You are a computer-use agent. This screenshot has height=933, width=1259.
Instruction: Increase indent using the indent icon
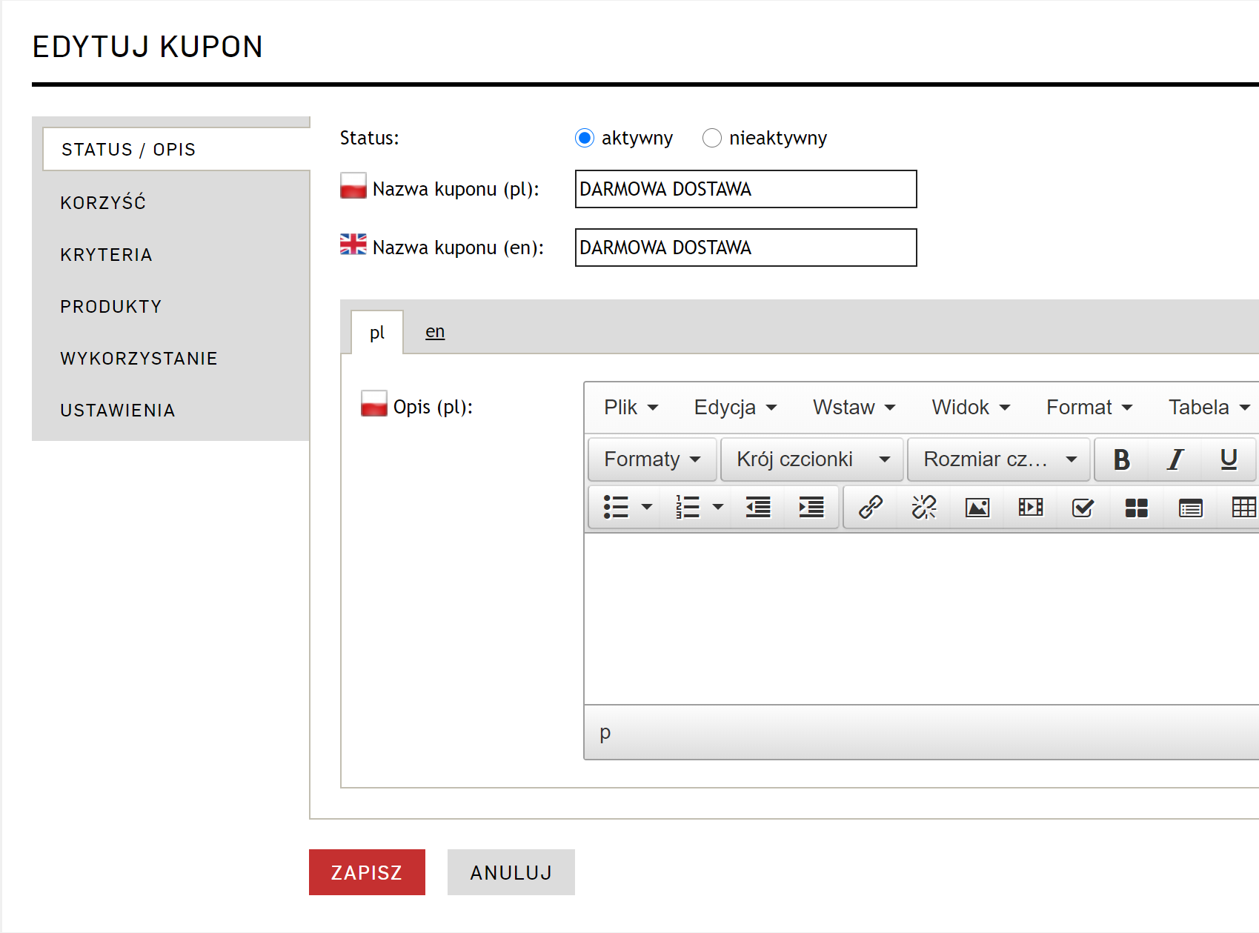[811, 508]
